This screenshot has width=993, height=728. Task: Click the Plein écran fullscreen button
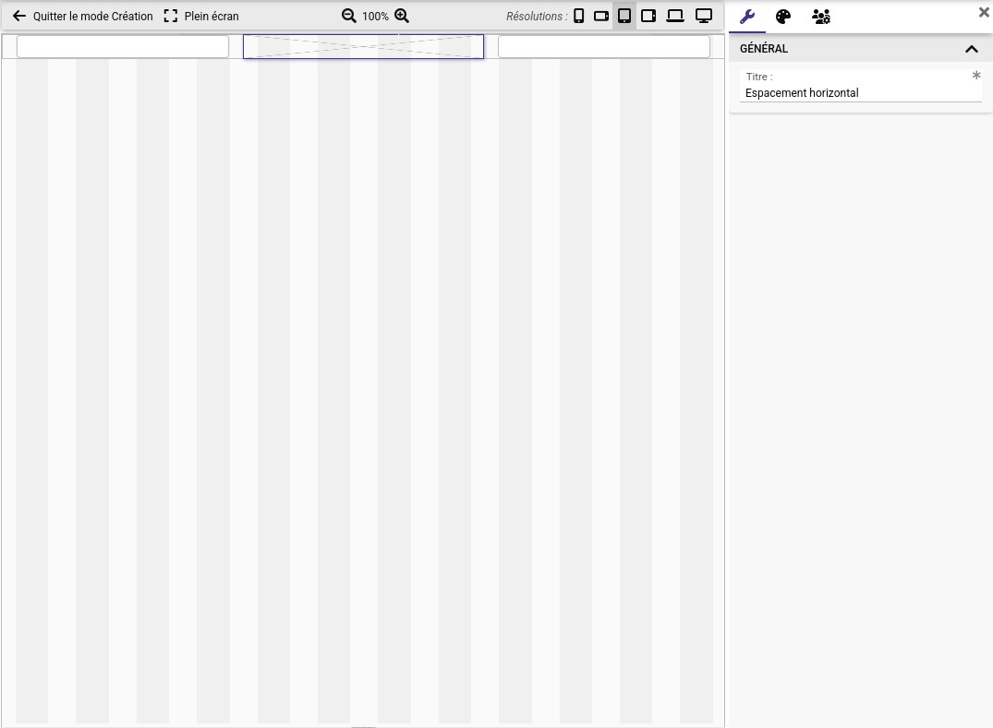coord(201,16)
